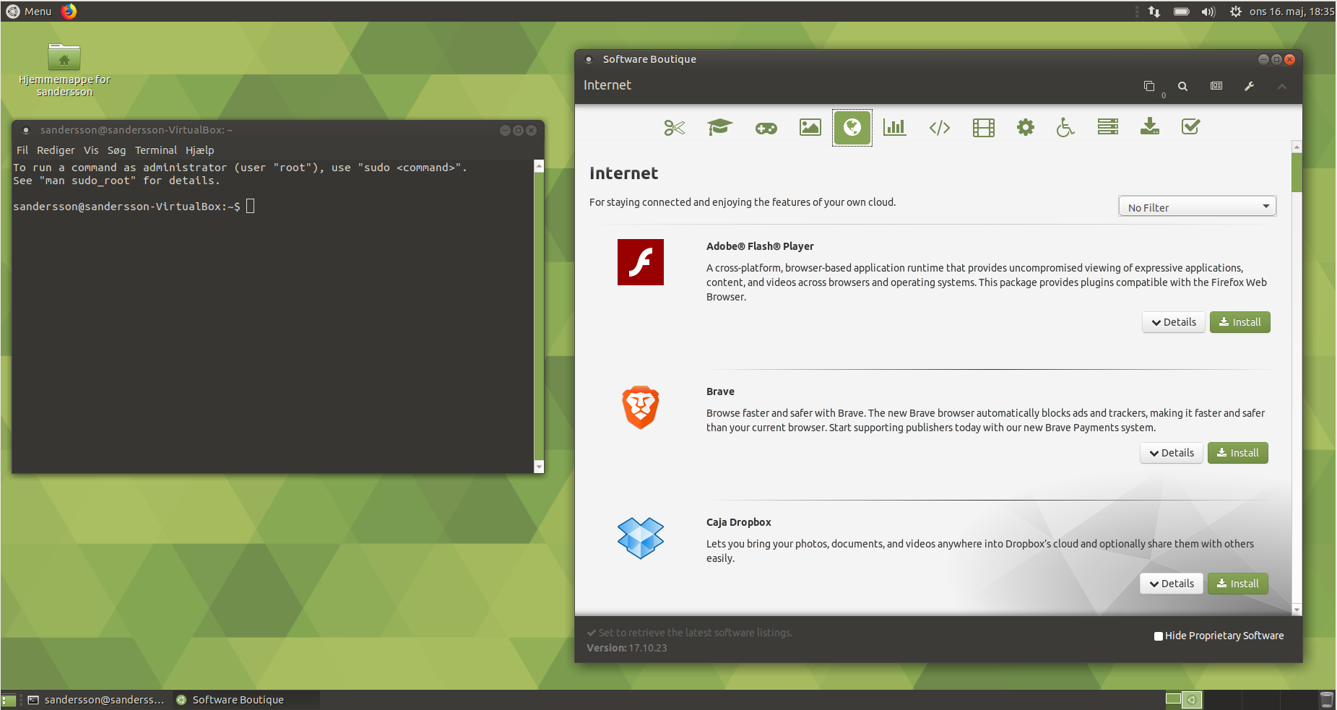Open the news icon in Boutique header
Screen dimensions: 1337x710
1216,86
